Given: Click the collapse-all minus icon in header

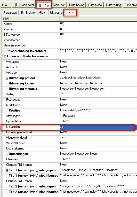Looking at the screenshot, I should coord(5,19).
